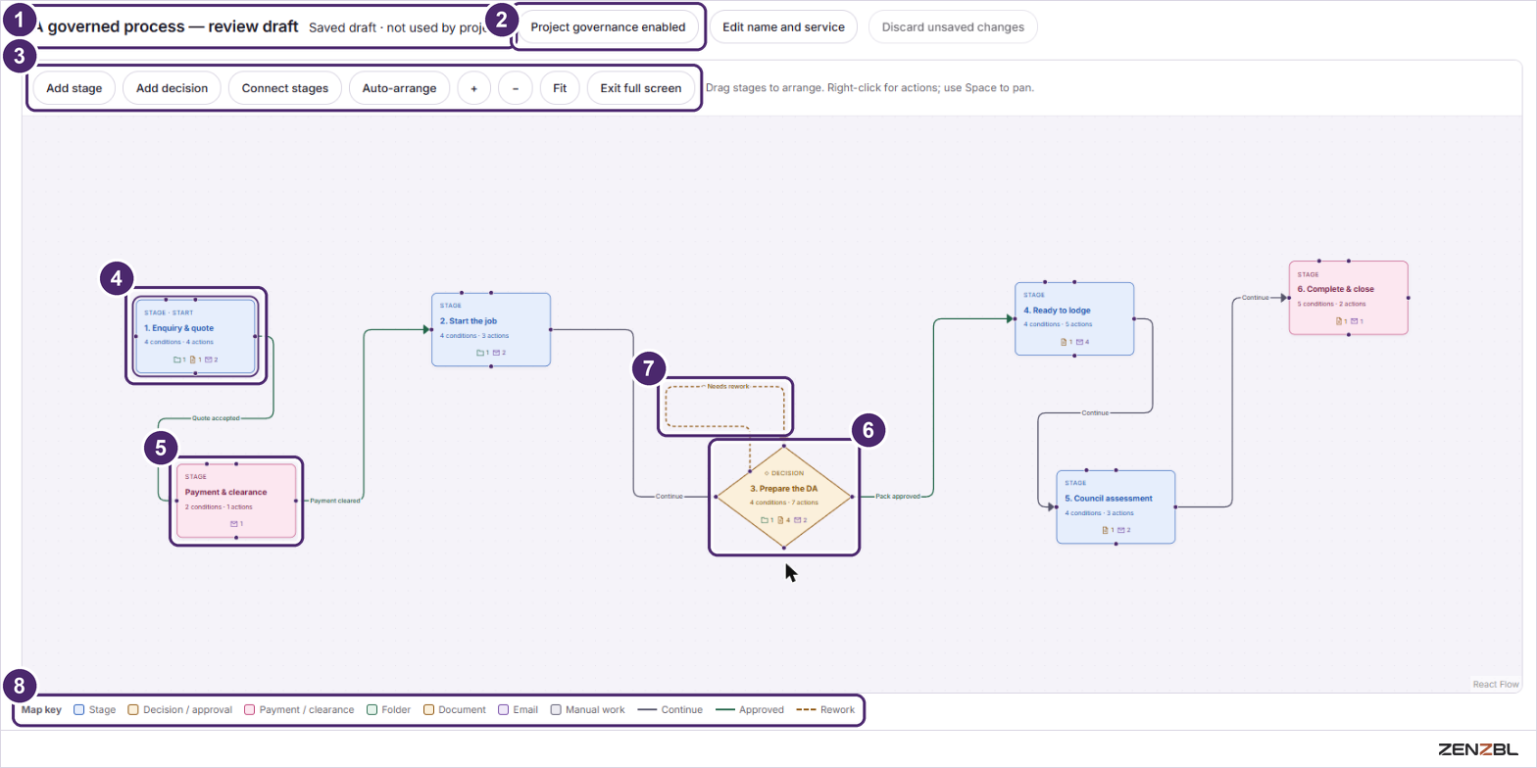The width and height of the screenshot is (1537, 768).
Task: Click the email icon in Payment & clearance
Action: pos(234,524)
